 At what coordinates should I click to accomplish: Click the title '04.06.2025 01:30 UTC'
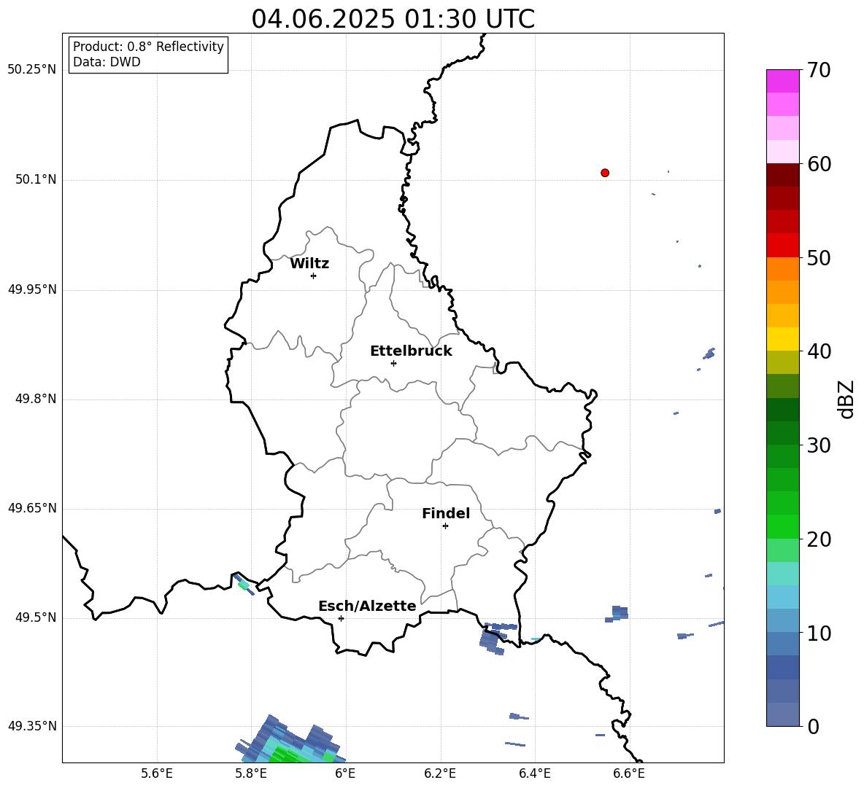[393, 19]
